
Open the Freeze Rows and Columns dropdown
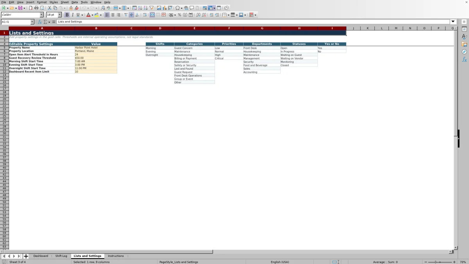(214, 8)
